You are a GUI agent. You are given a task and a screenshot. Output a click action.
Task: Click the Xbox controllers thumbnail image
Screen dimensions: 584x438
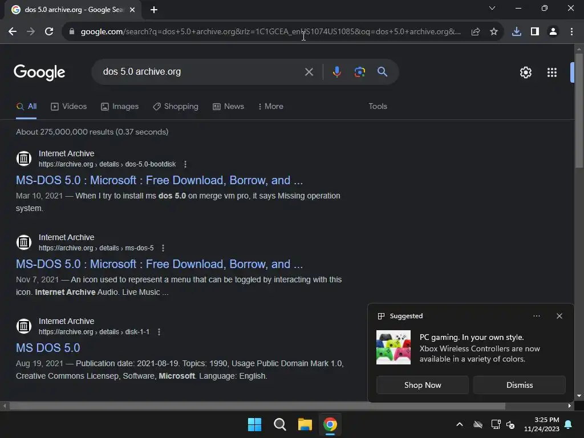394,347
